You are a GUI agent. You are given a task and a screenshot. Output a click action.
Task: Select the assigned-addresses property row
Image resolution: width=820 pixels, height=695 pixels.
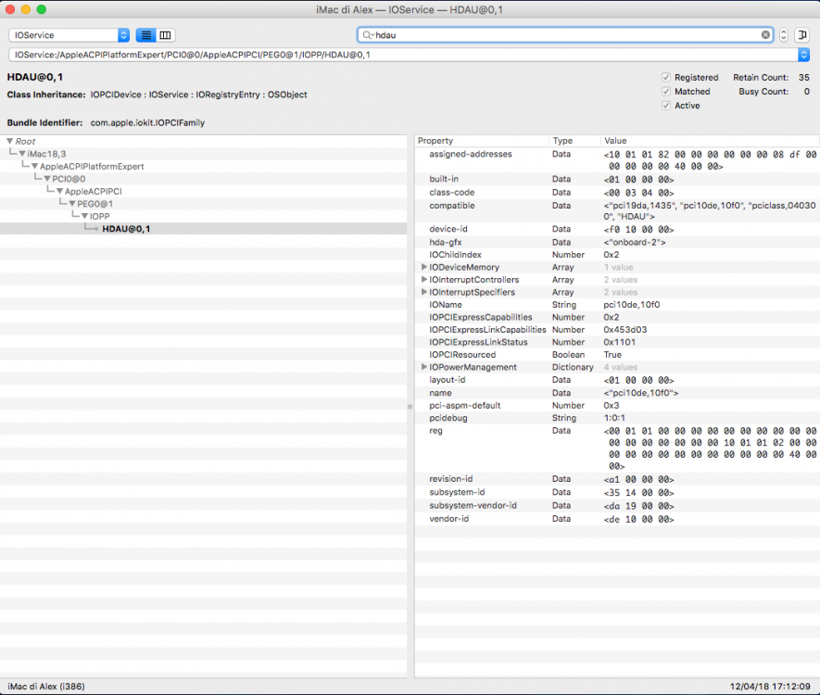(617, 160)
